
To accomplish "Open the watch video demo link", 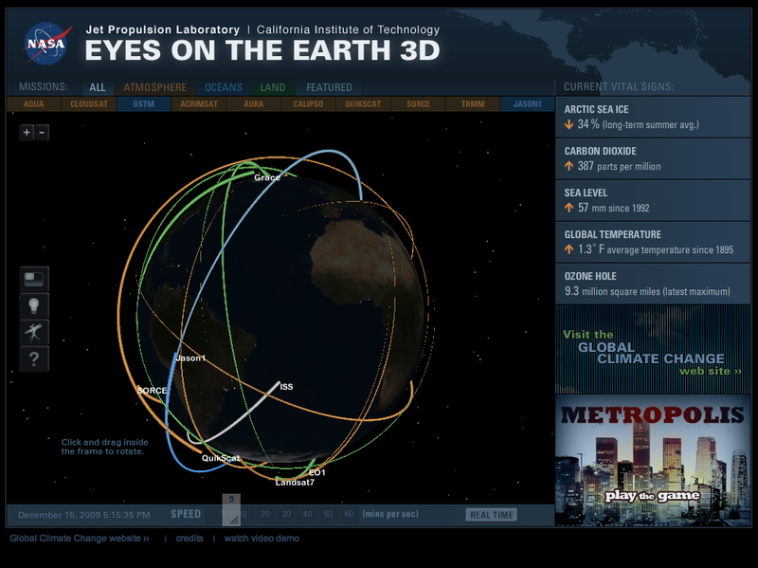I will (x=262, y=539).
